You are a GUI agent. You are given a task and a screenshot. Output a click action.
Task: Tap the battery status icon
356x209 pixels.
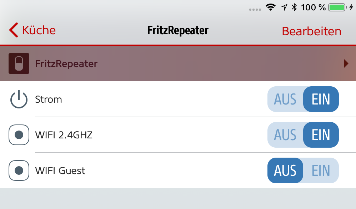337,7
